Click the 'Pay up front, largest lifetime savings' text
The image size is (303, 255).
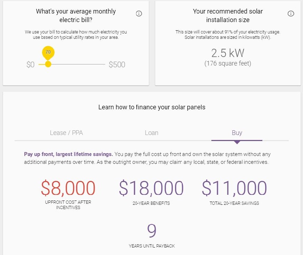pyautogui.click(x=68, y=154)
